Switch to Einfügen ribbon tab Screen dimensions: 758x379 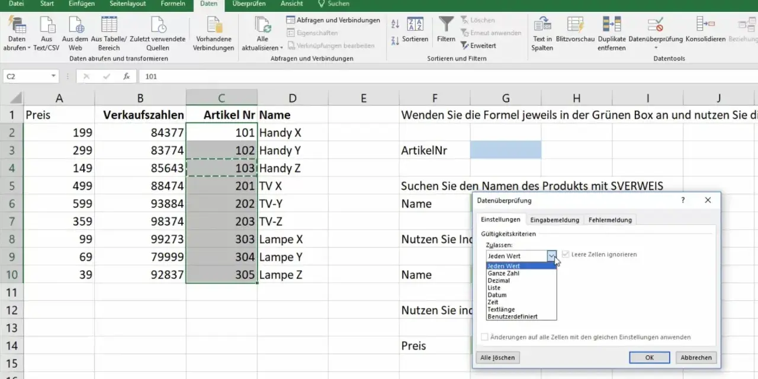[82, 4]
